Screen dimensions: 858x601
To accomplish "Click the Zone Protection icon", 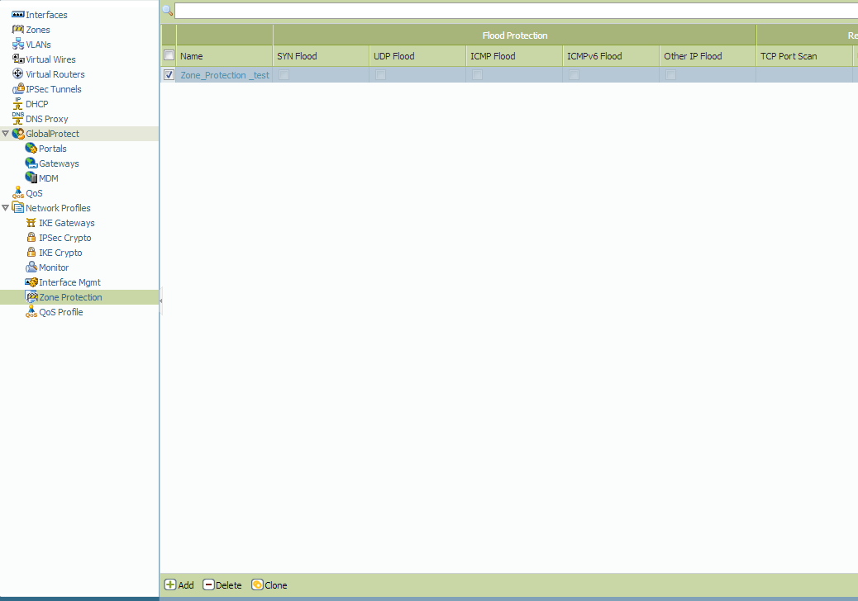I will [31, 296].
